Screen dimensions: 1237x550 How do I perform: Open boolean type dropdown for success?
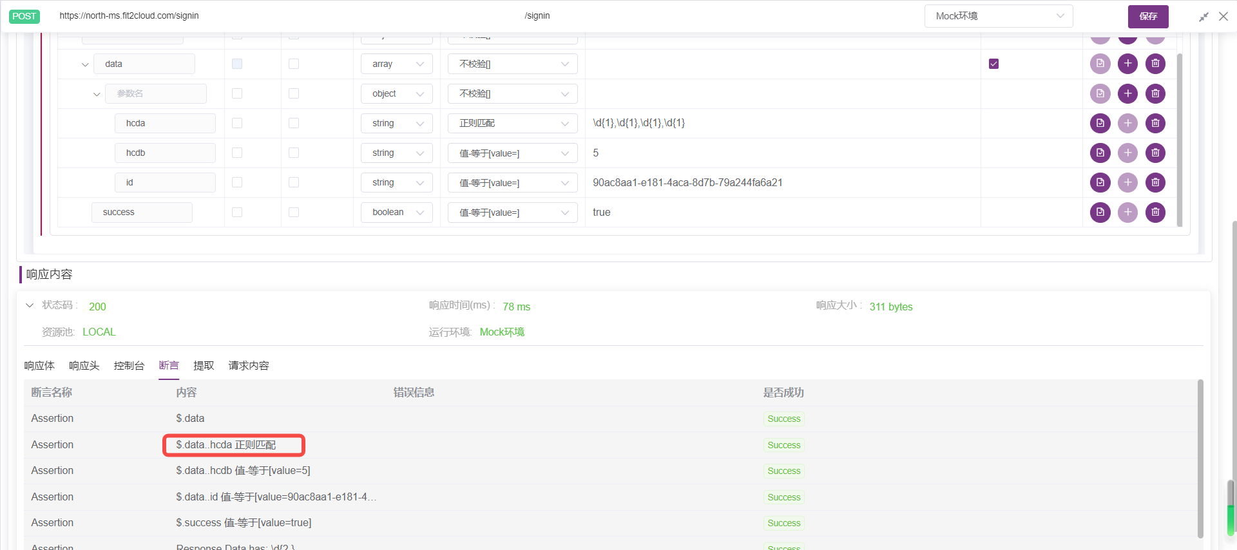(x=397, y=212)
